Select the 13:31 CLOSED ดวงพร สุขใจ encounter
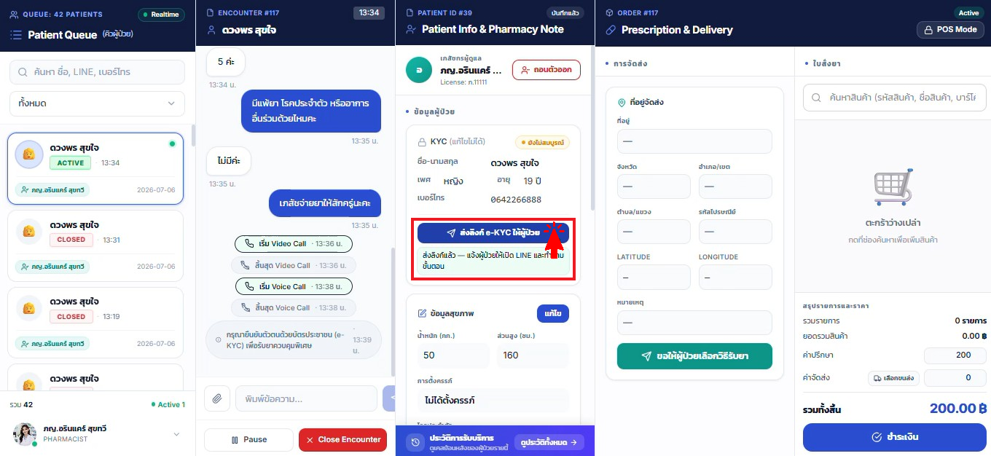This screenshot has width=991, height=456. point(95,244)
